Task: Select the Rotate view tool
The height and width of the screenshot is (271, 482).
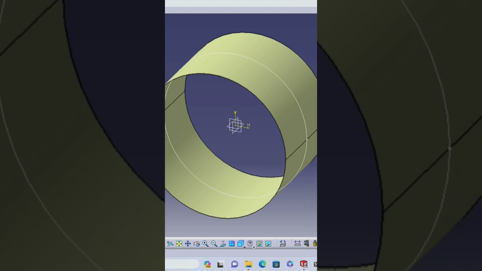Action: pos(197,244)
